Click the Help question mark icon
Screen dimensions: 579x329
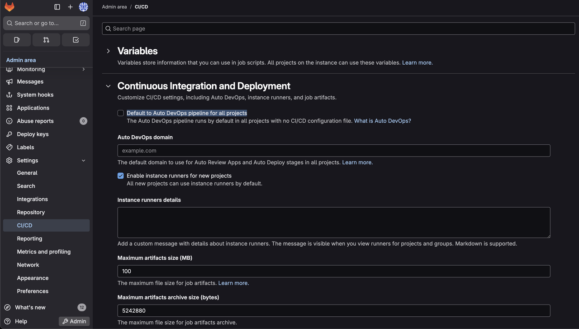8,321
